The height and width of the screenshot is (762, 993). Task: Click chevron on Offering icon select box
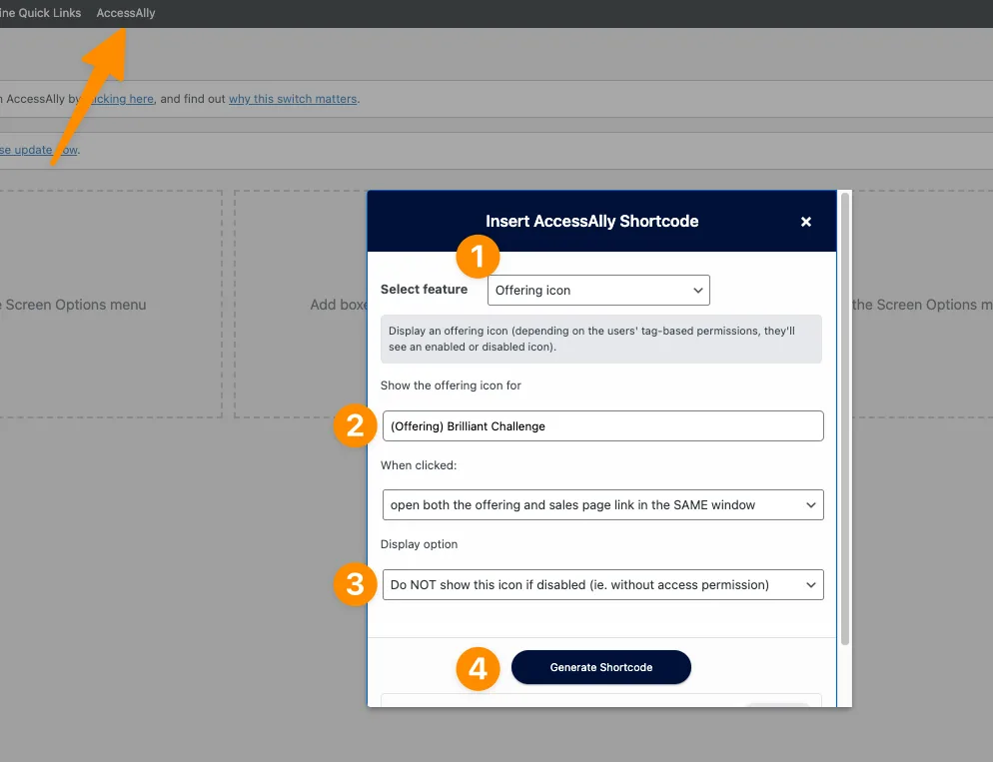point(697,291)
